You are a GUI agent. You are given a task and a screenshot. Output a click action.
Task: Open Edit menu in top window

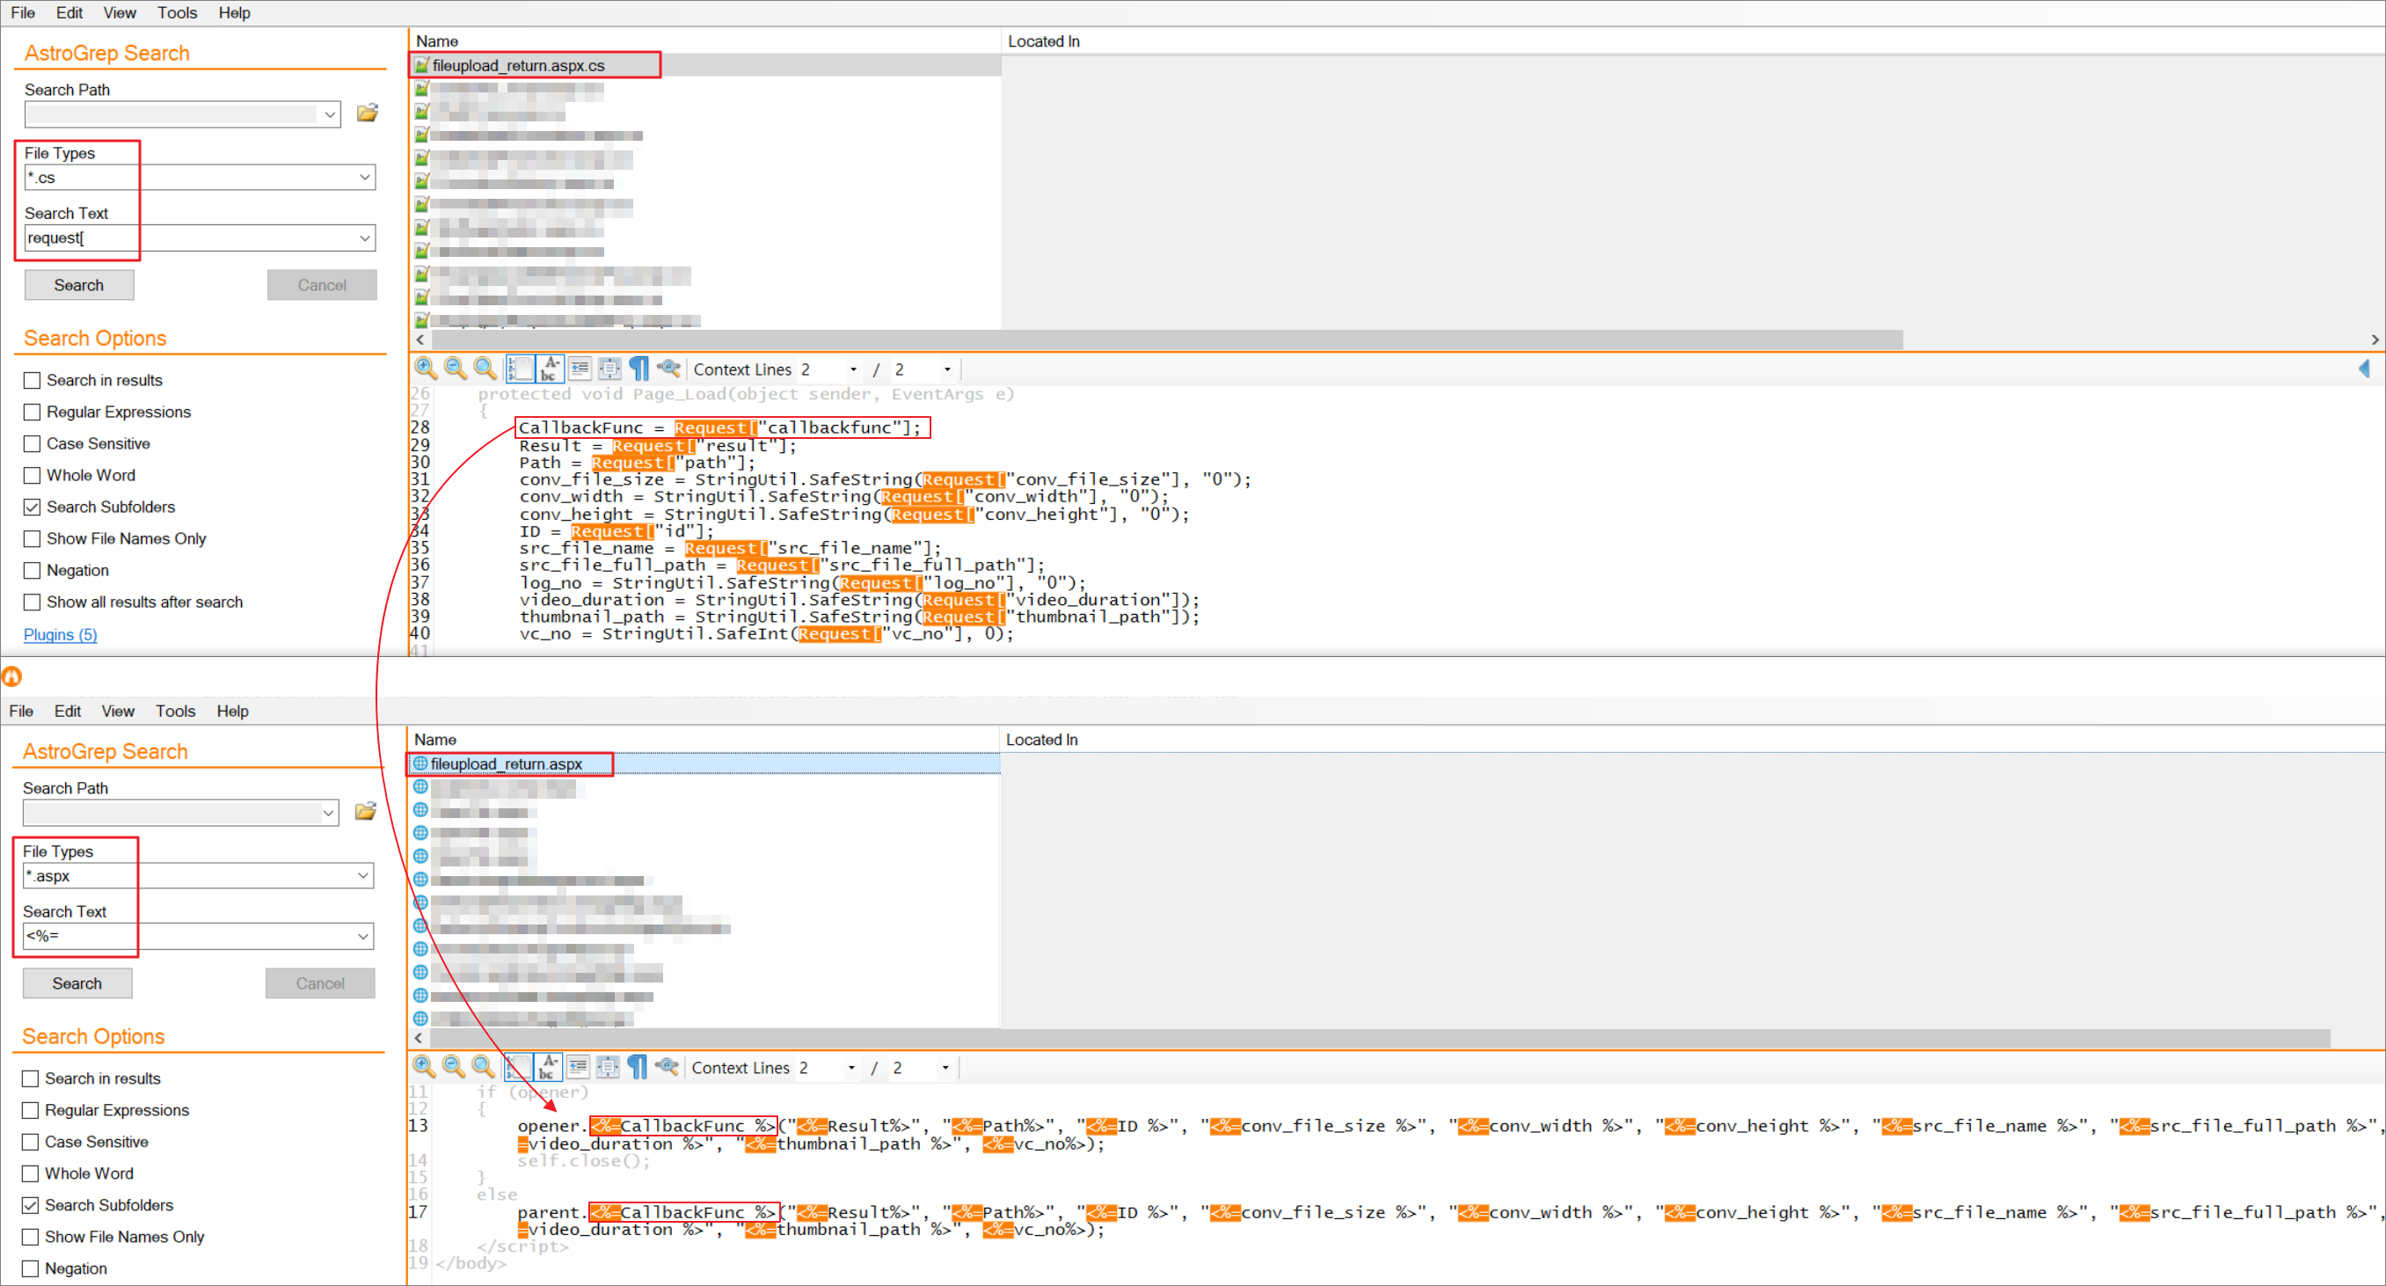point(69,12)
